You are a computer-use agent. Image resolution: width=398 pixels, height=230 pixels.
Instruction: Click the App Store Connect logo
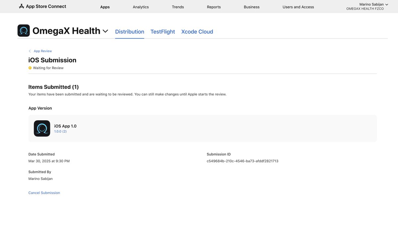click(x=42, y=6)
